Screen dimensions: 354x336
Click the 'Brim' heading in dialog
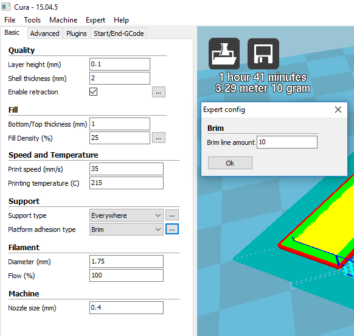[x=215, y=128]
